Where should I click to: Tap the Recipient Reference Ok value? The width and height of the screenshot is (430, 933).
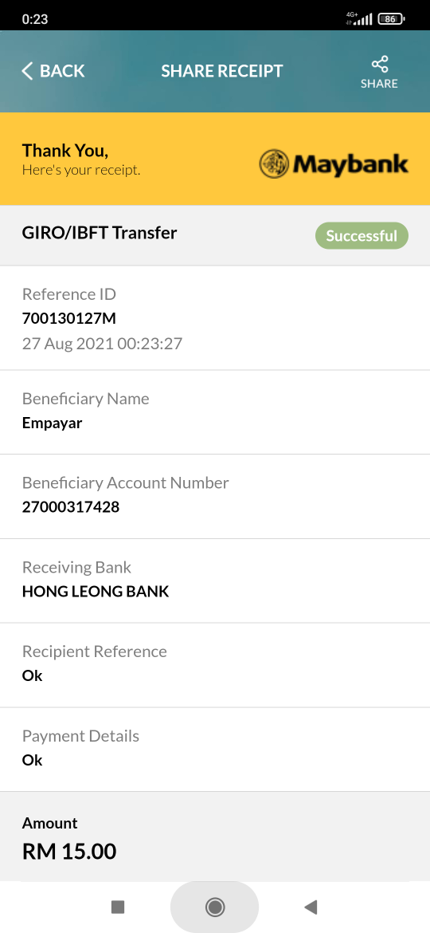(x=32, y=676)
